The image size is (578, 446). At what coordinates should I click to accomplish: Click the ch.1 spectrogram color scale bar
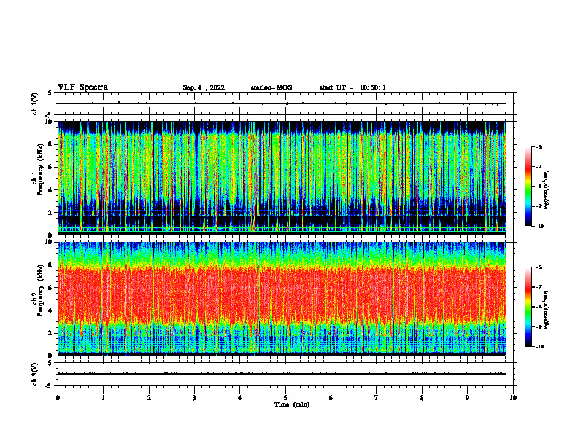click(x=528, y=187)
